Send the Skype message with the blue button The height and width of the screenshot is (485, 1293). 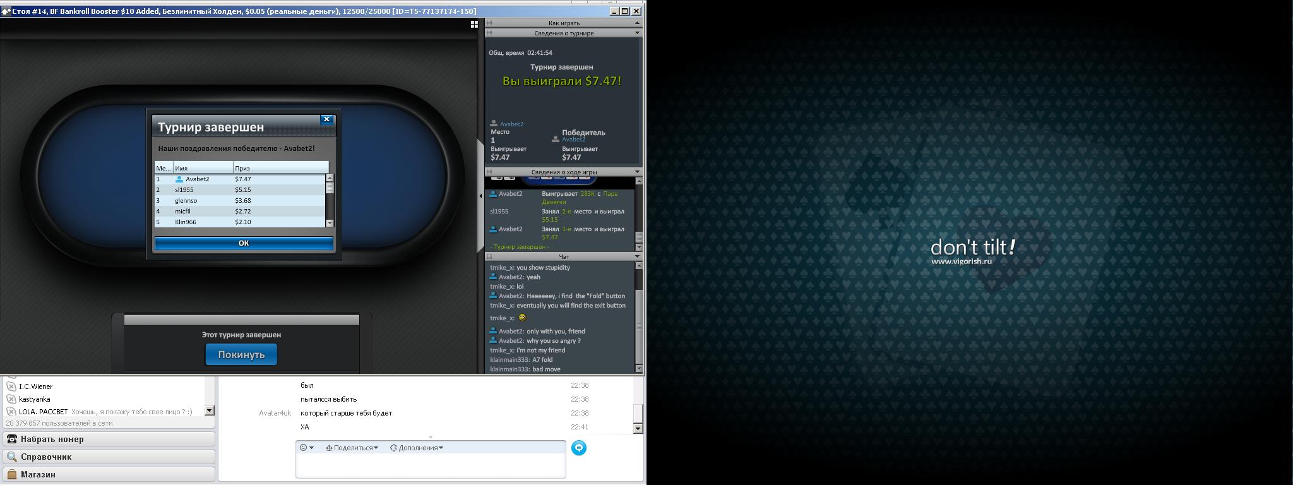(x=579, y=448)
